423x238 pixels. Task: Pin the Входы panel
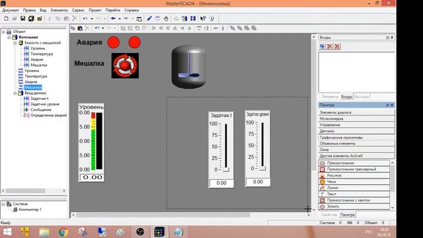tap(392, 38)
